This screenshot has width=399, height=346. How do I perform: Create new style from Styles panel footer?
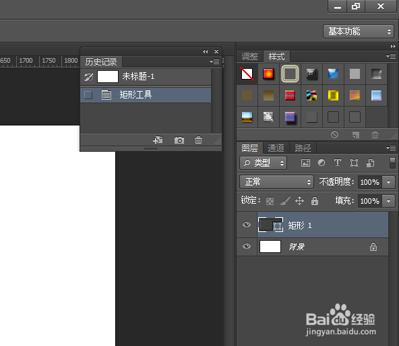point(355,134)
